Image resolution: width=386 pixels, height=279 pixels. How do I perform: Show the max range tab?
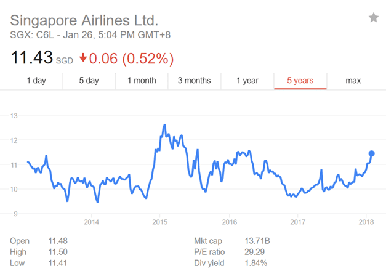pos(353,80)
